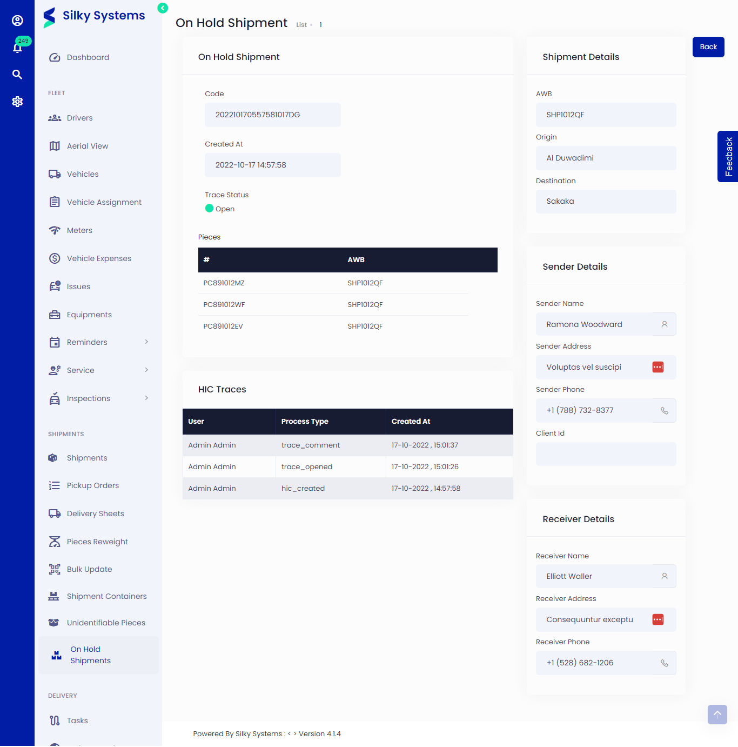Image resolution: width=738 pixels, height=747 pixels.
Task: Open Aerial View using its map icon
Action: pos(55,145)
